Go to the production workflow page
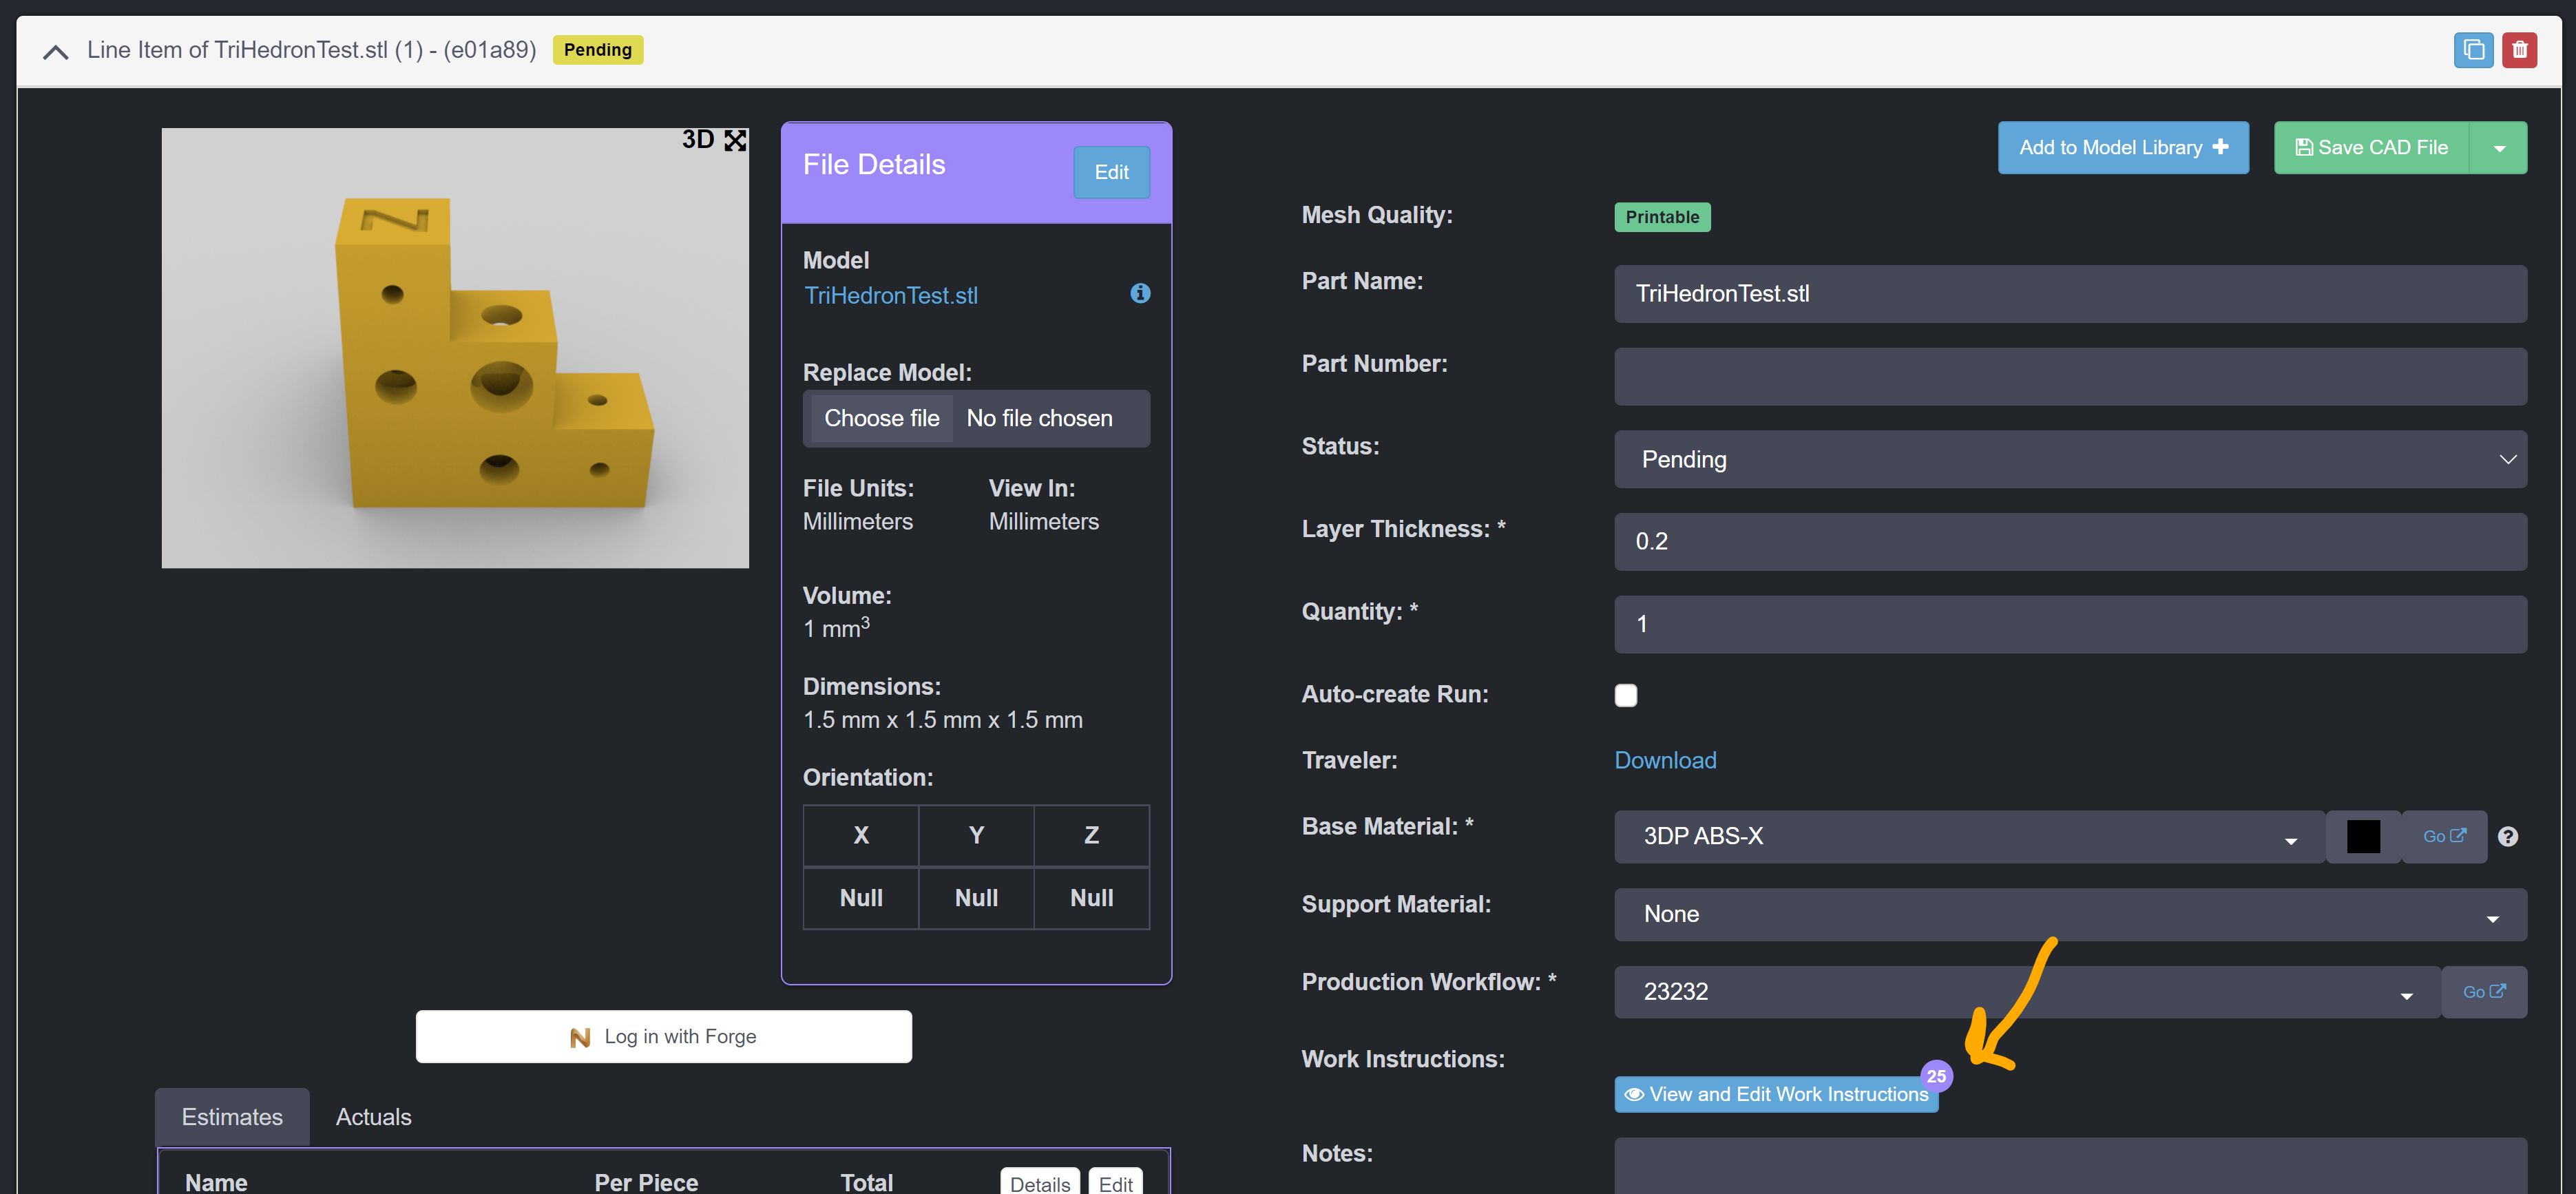 tap(2484, 992)
